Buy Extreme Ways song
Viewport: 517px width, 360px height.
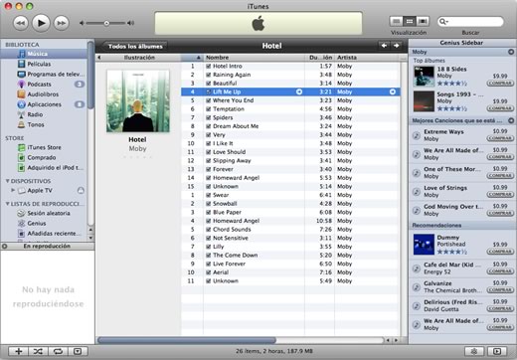point(500,138)
